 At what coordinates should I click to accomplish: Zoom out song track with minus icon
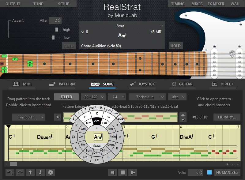click(x=233, y=164)
